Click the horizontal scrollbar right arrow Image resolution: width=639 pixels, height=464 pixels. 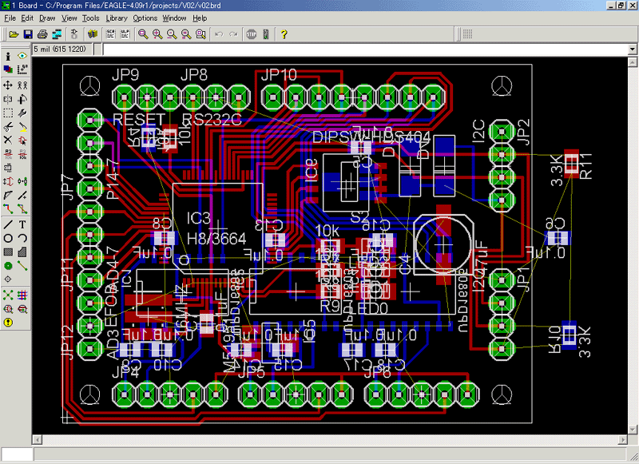click(x=621, y=440)
